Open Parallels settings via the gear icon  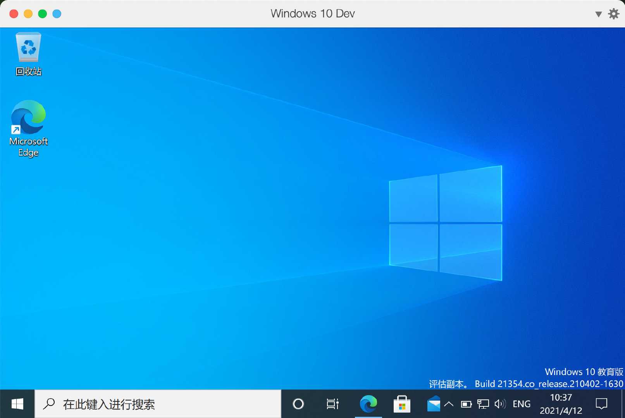(x=614, y=14)
